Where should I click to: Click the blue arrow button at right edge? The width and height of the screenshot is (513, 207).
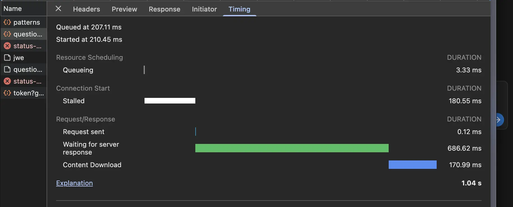[499, 120]
